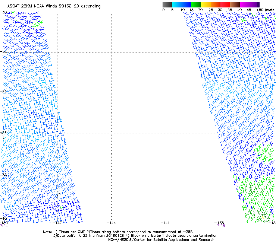Click the black wind barb near -147 longitude
This screenshot has height=242, width=276.
tap(59, 194)
